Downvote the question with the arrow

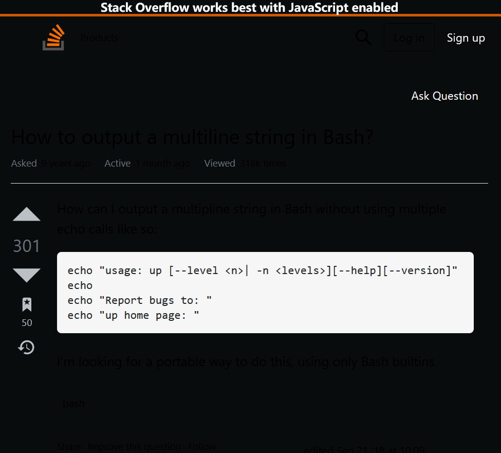pos(26,276)
